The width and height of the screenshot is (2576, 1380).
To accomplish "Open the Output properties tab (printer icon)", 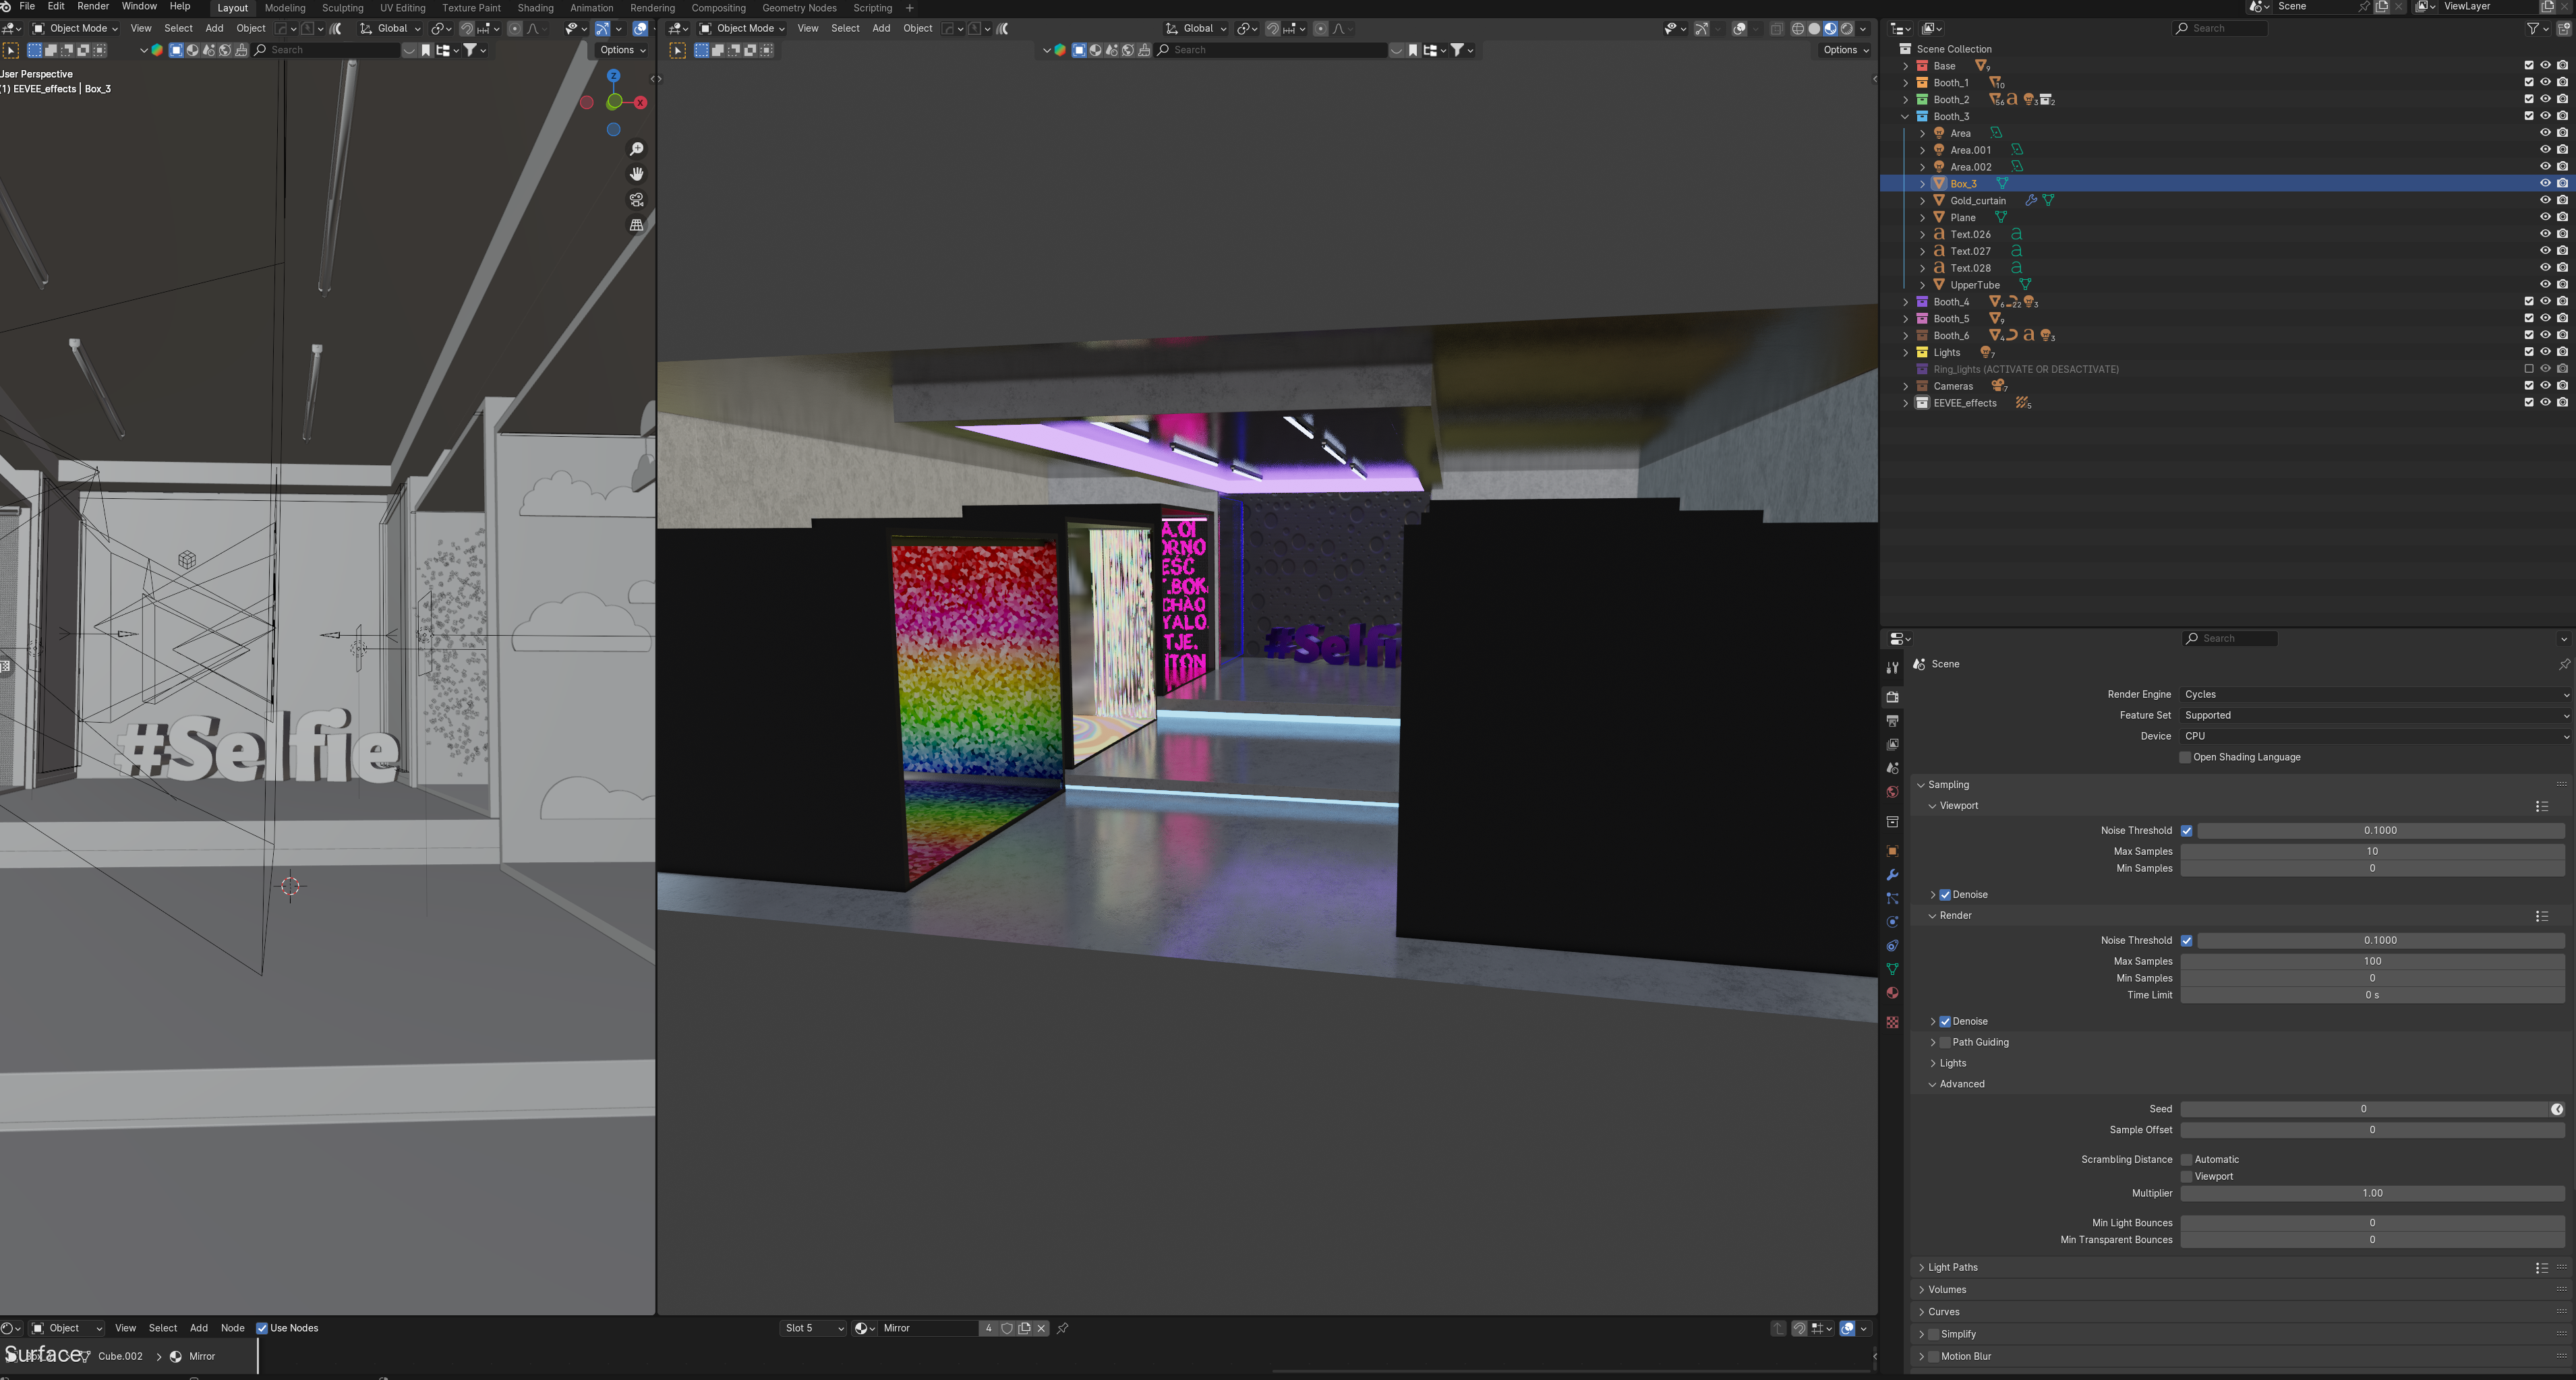I will [1892, 721].
